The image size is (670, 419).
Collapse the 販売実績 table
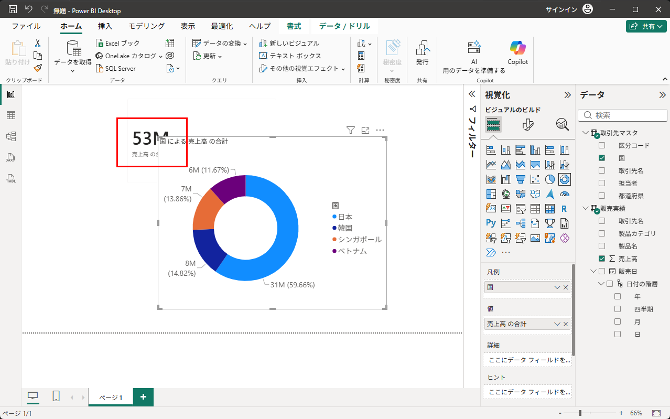tap(586, 208)
